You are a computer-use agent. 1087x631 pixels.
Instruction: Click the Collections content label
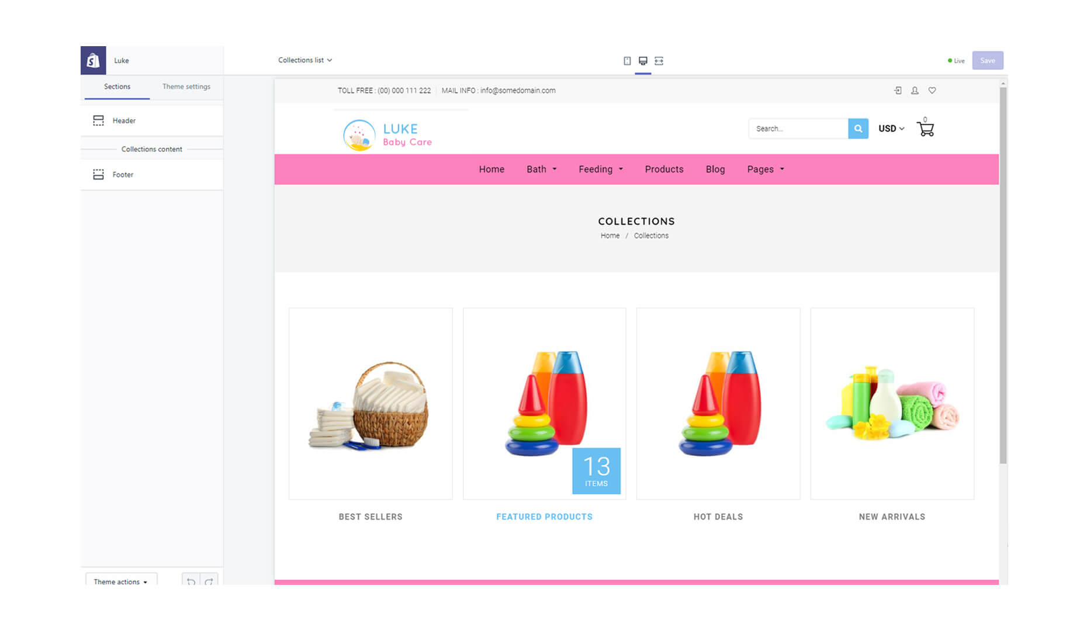point(151,149)
